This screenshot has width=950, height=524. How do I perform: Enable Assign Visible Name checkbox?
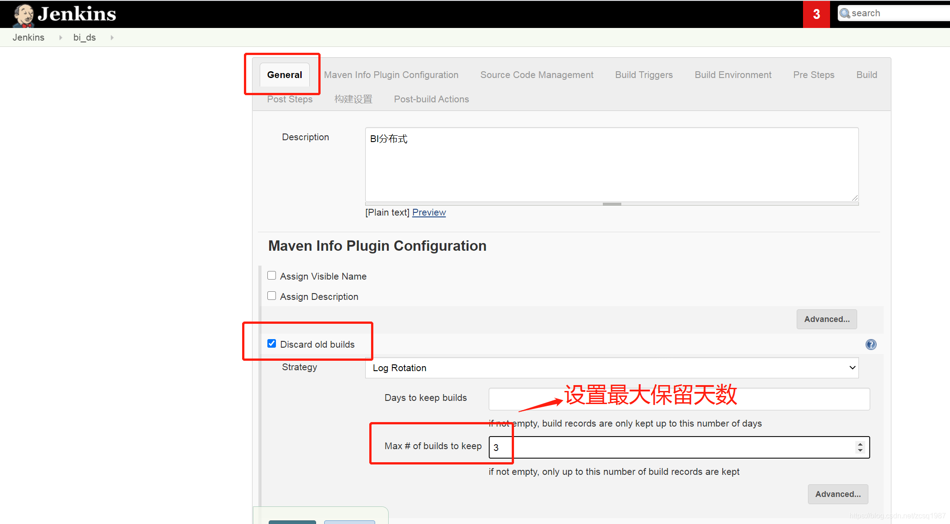271,276
